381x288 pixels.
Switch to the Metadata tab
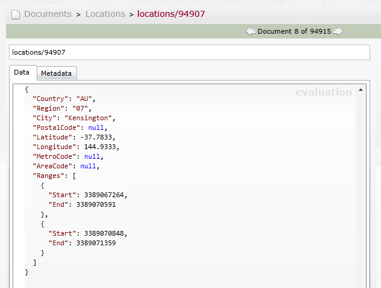tap(57, 73)
